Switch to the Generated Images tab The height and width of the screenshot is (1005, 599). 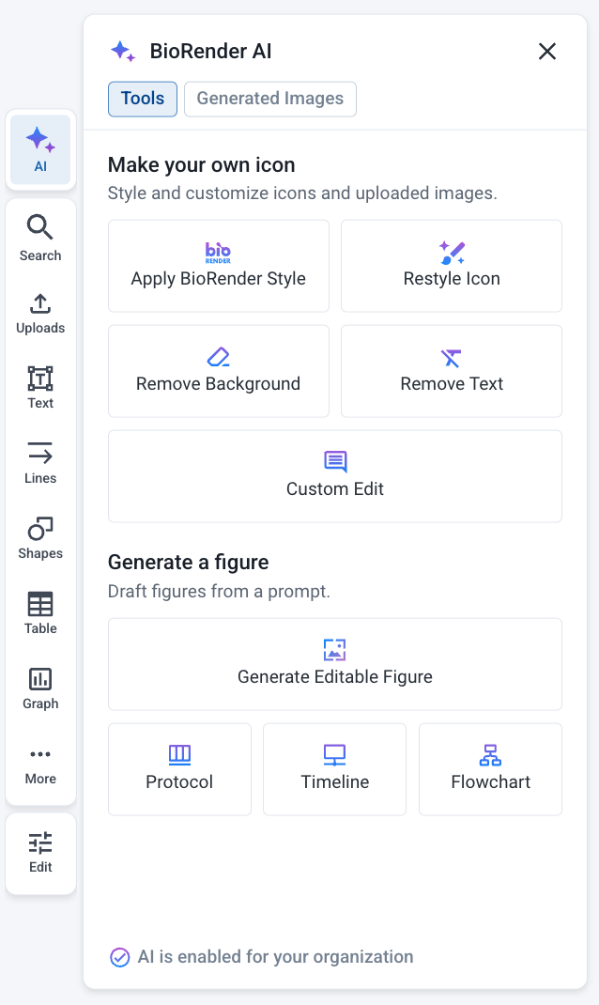270,99
